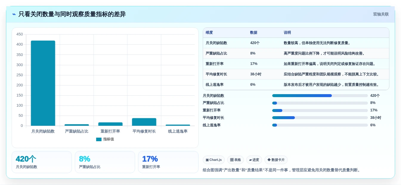Click the 月关闭缺陷数 progress bar
The height and width of the screenshot is (185, 401).
(320, 96)
